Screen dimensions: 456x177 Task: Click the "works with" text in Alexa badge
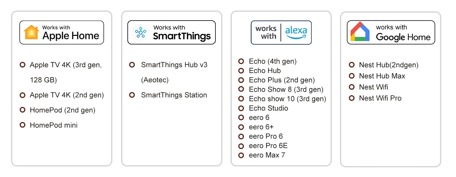(x=266, y=32)
